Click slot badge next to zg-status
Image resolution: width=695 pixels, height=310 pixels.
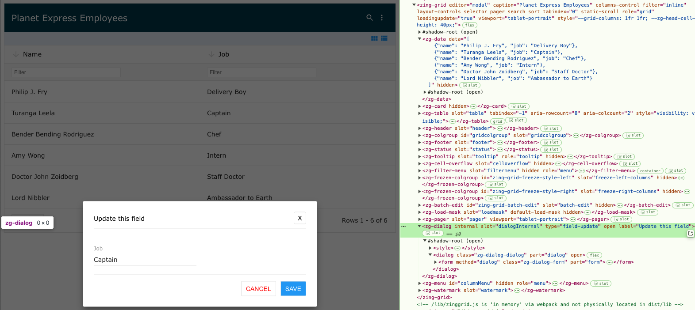[x=551, y=150]
